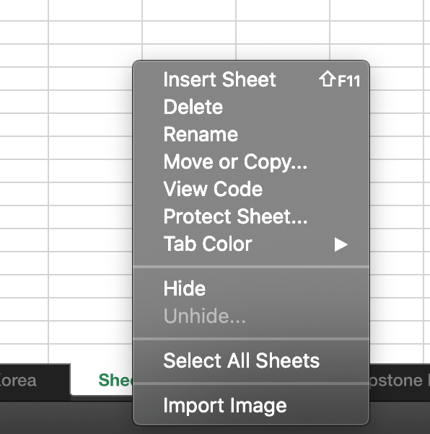Image resolution: width=430 pixels, height=434 pixels.
Task: Click the Tab Color menu item label
Action: click(208, 244)
